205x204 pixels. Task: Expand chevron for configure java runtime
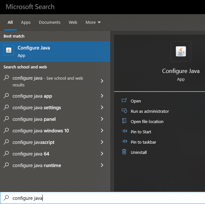point(102,165)
